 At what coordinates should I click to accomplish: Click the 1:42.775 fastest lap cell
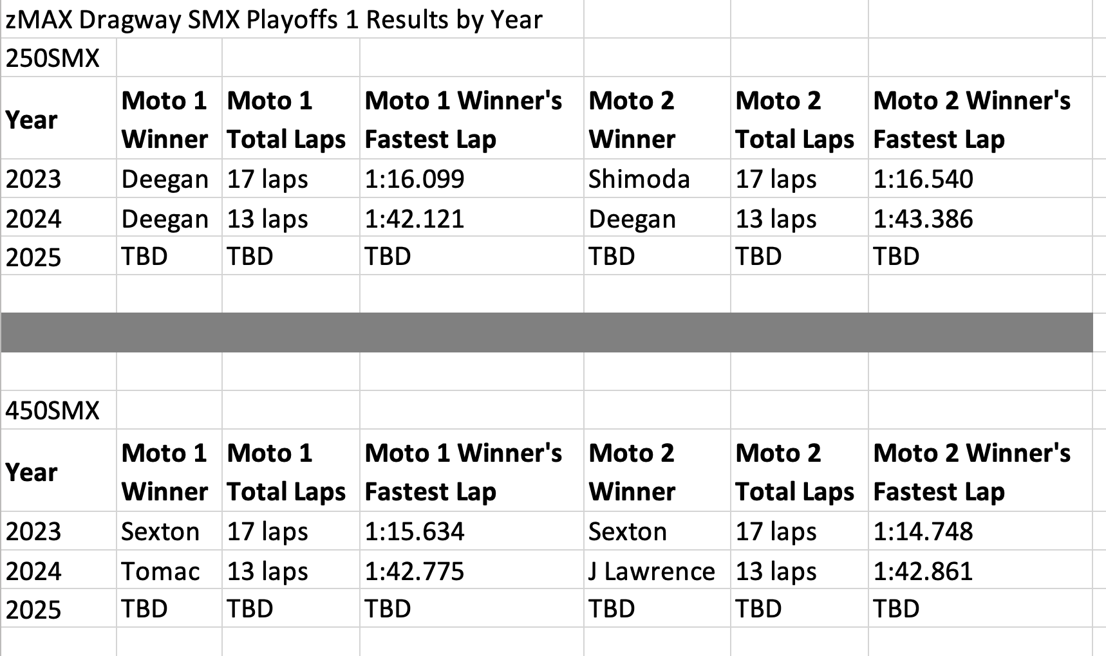click(415, 571)
